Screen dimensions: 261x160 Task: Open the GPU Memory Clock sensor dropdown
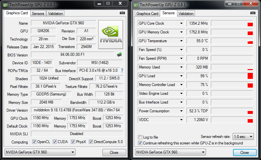click(x=182, y=32)
